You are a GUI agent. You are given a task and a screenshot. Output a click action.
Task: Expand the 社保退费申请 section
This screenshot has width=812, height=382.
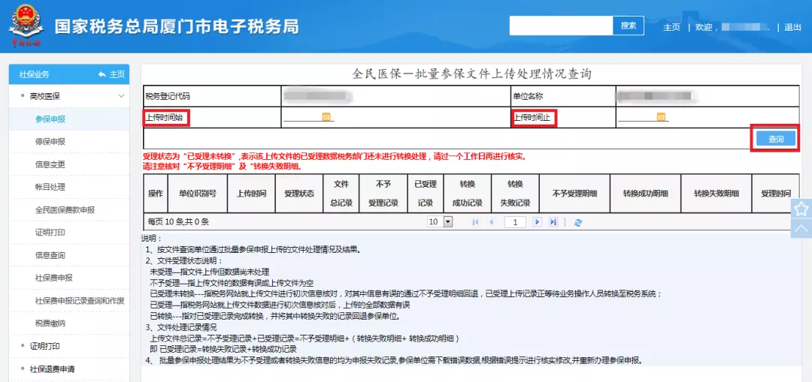pyautogui.click(x=54, y=368)
